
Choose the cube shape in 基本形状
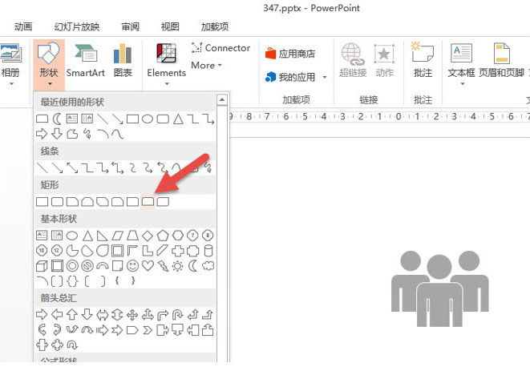[42, 265]
